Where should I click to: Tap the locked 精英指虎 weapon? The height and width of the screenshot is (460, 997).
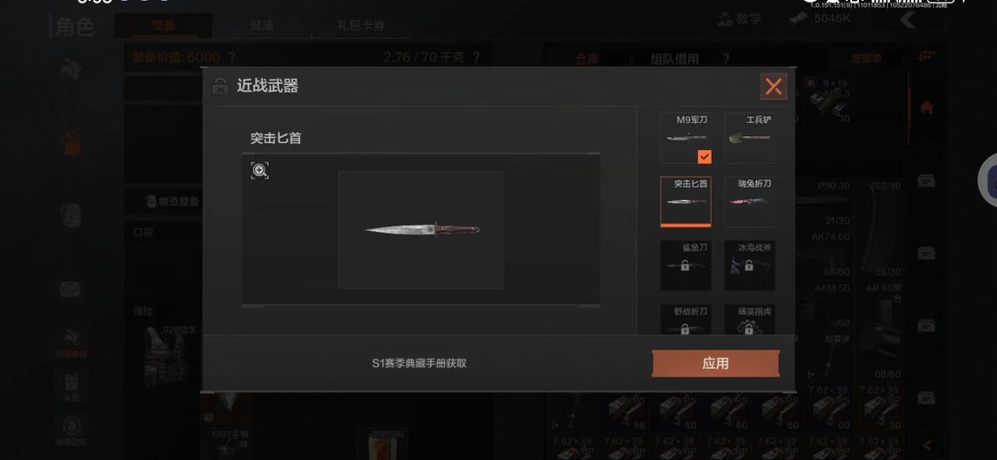pos(750,321)
